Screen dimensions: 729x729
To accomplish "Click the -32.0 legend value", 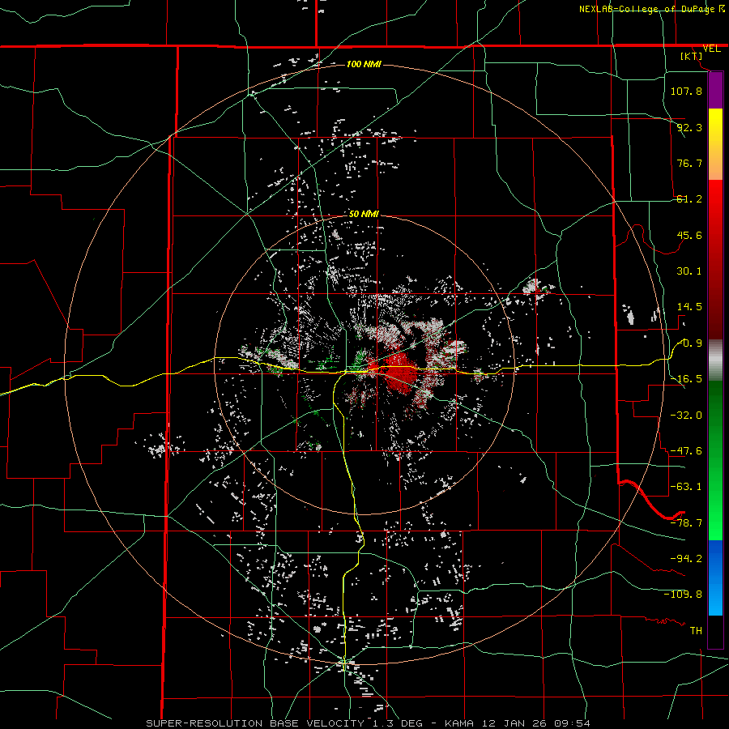I will click(686, 416).
